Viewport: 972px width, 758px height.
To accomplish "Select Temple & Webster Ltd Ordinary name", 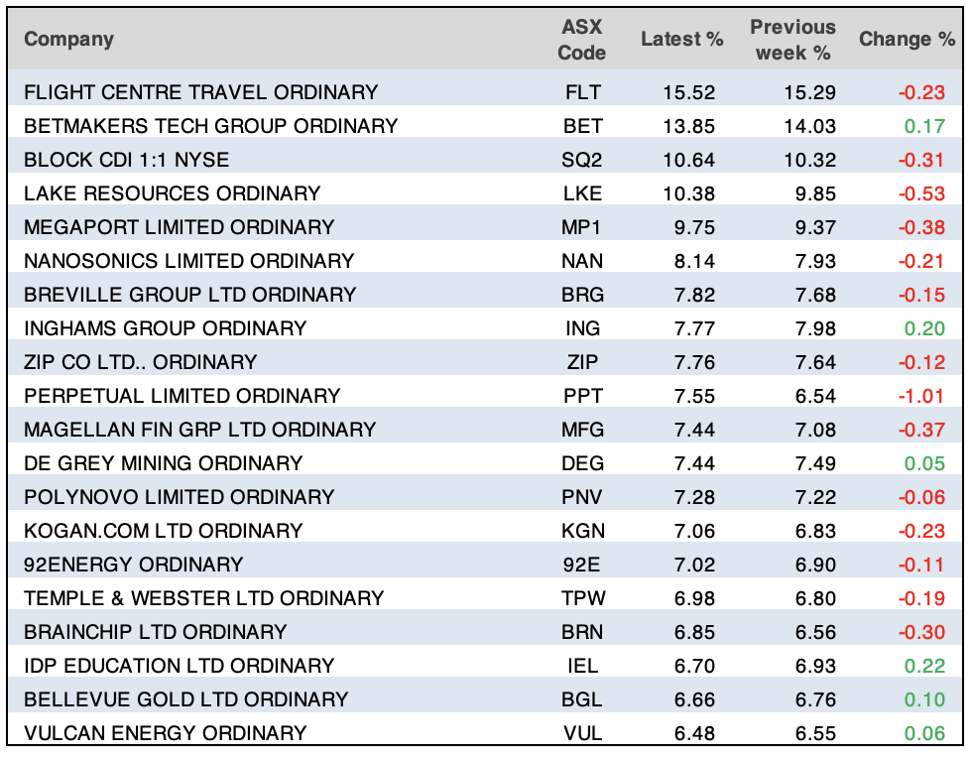I will point(203,598).
